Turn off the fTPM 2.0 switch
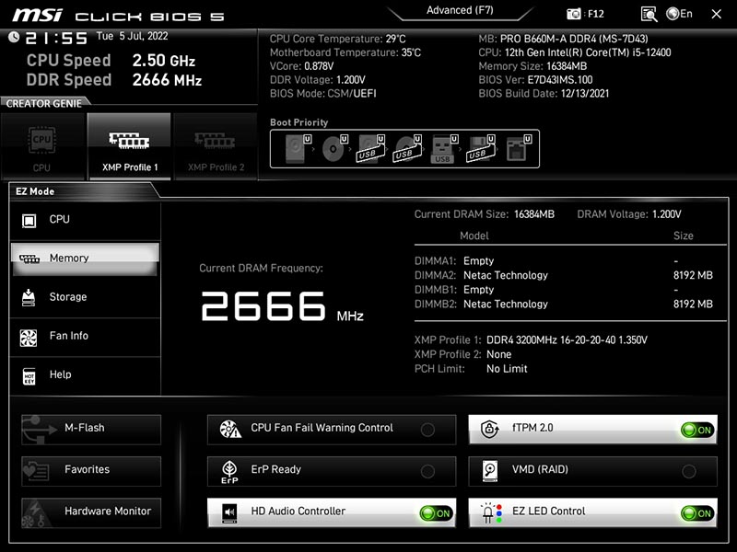The image size is (737, 552). pos(697,430)
